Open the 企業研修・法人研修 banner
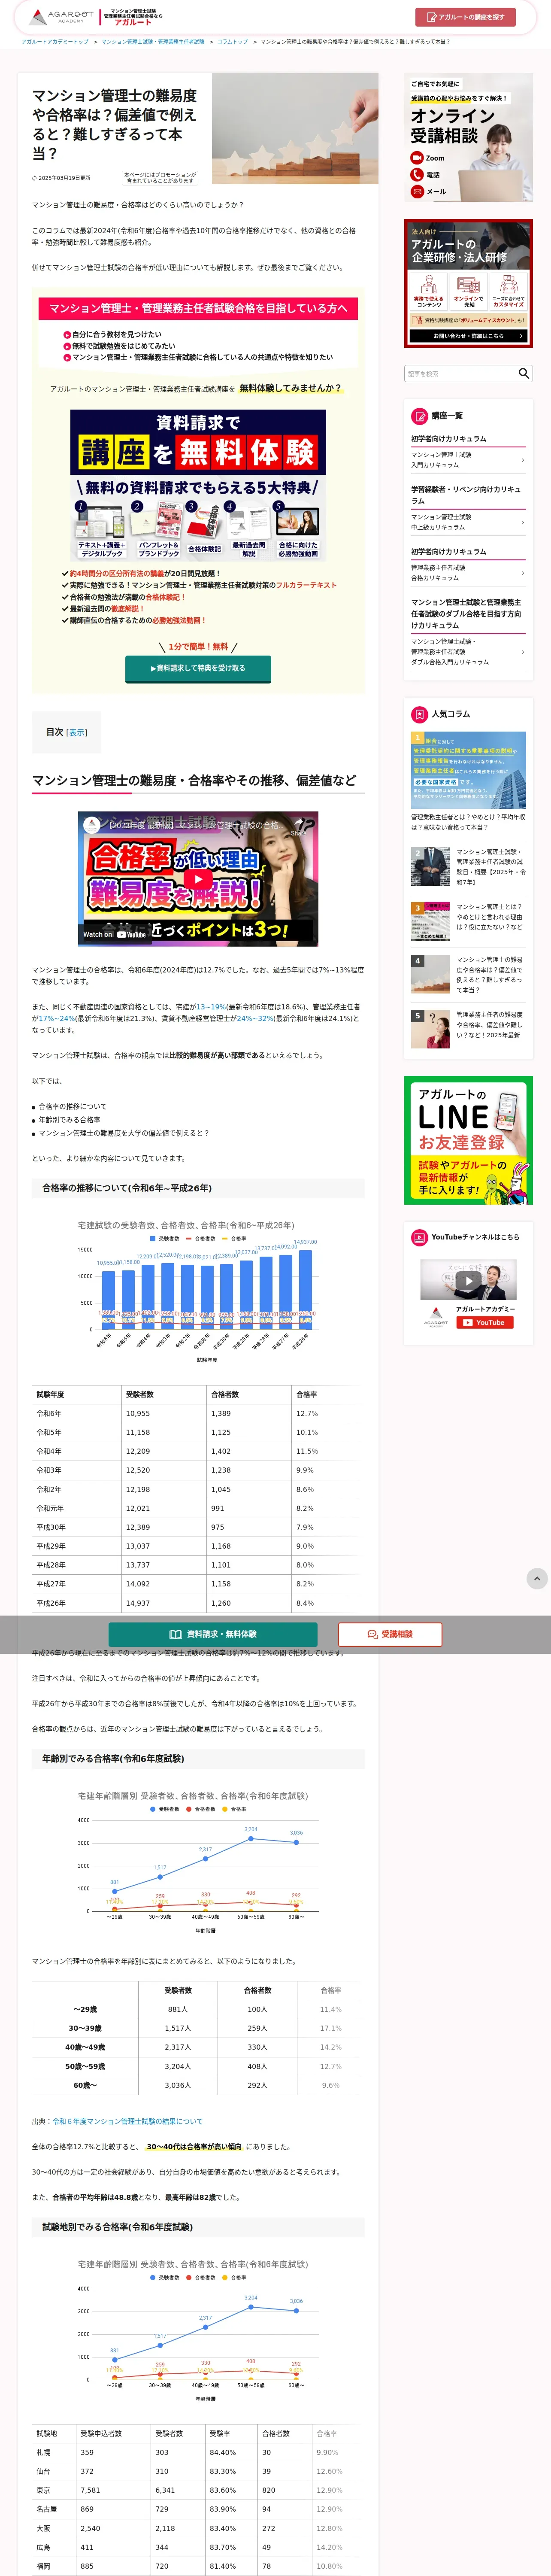The height and width of the screenshot is (2576, 551). pos(468,283)
